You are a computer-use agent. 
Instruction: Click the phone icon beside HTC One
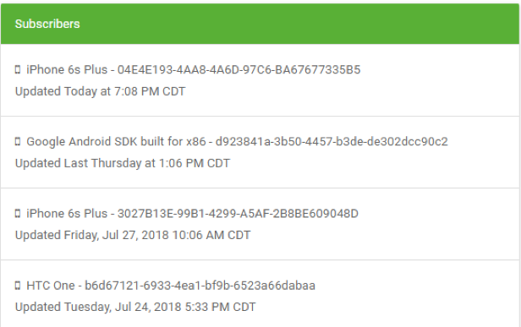point(18,286)
